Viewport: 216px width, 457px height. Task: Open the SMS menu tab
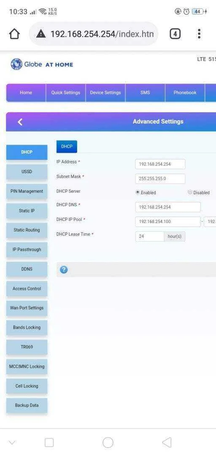pyautogui.click(x=145, y=93)
